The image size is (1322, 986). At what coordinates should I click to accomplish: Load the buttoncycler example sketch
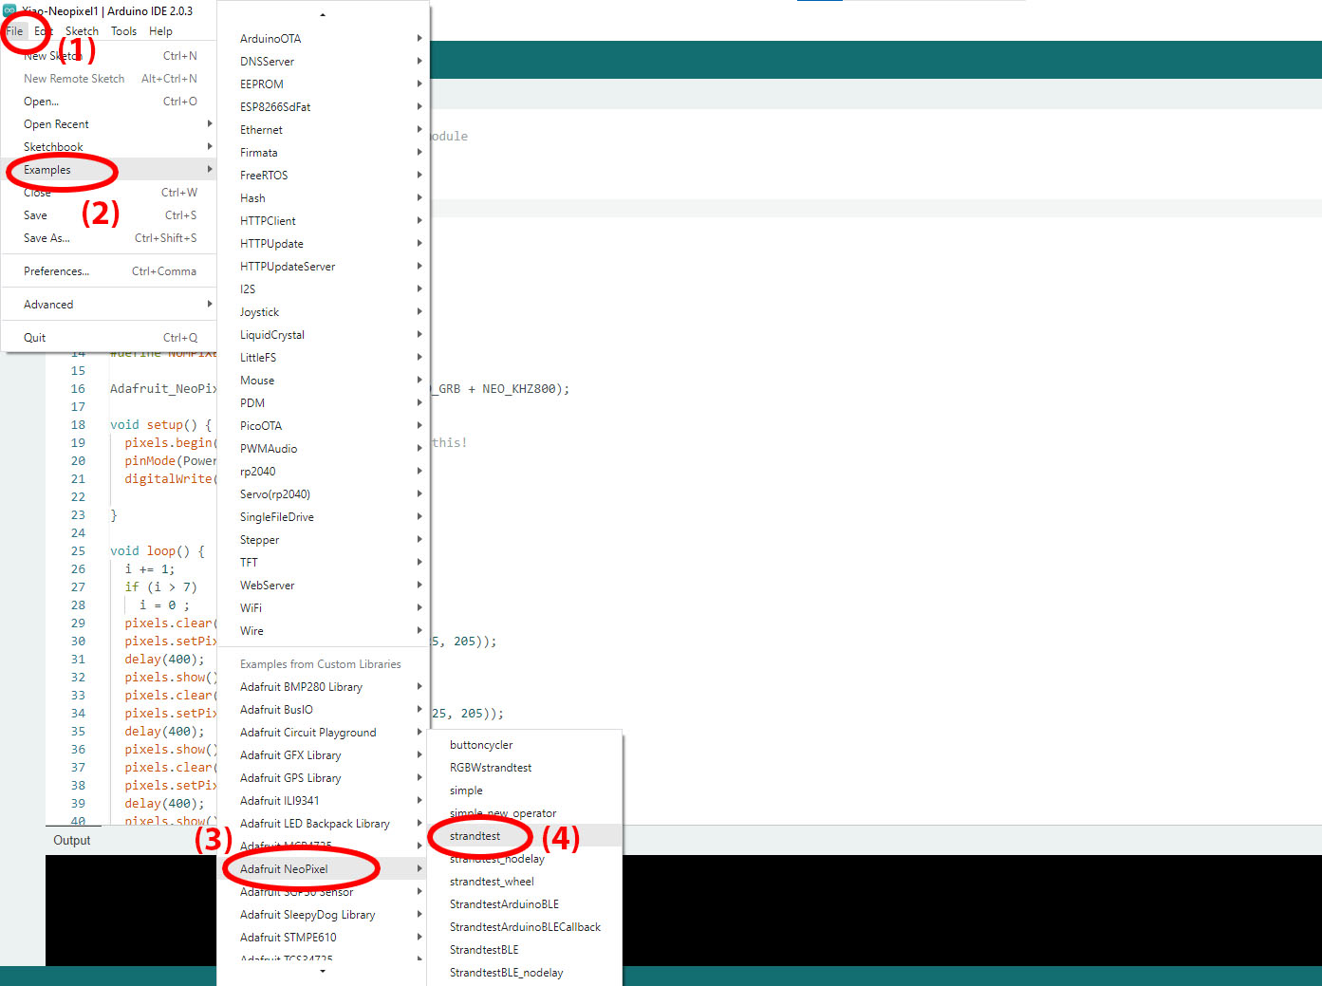click(525, 745)
